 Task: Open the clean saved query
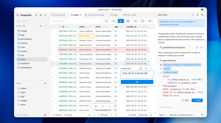click(x=32, y=92)
